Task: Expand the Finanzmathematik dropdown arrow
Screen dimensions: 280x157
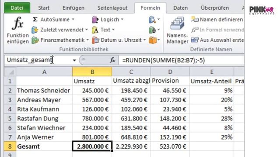Action: pyautogui.click(x=87, y=40)
